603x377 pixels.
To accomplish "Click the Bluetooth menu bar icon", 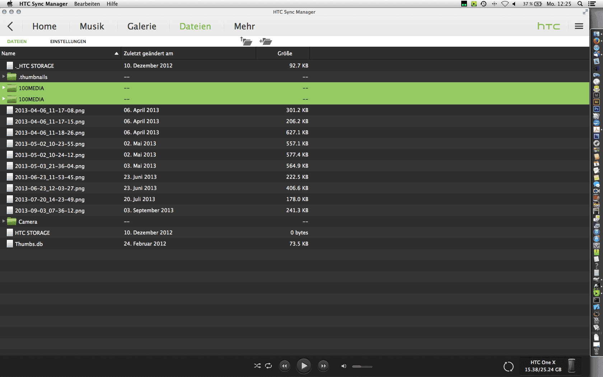I will (494, 4).
